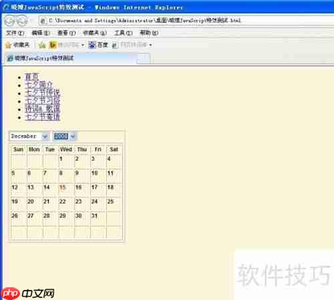Click the browser Forward arrow button
Image resolution: width=334 pixels, height=300 pixels.
click(x=22, y=21)
